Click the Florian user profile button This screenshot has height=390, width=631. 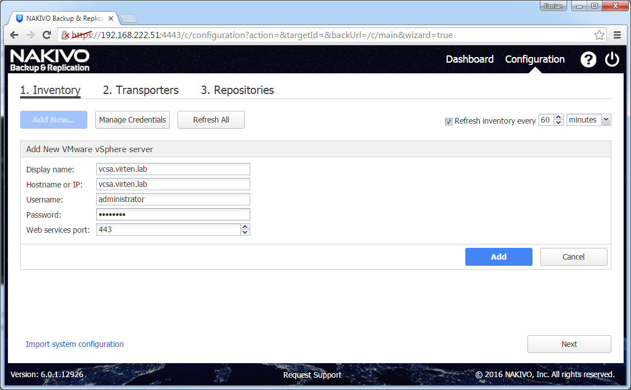point(553,6)
